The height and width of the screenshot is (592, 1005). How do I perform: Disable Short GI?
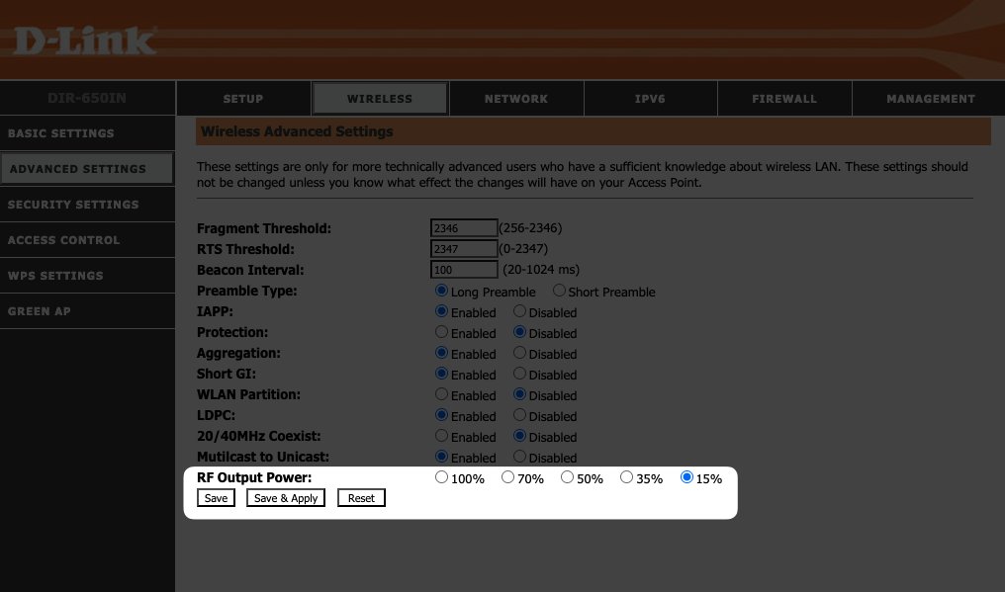tap(519, 373)
